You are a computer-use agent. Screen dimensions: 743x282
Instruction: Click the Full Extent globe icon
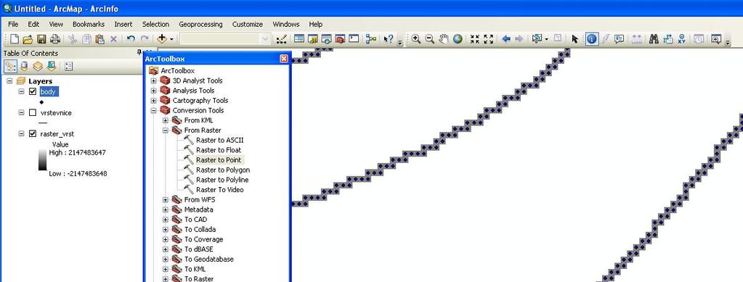click(458, 39)
